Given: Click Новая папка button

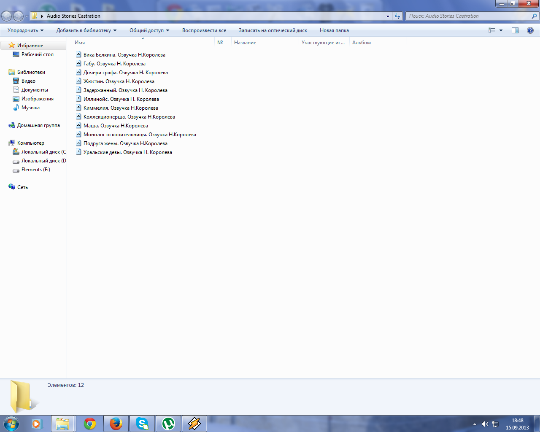Looking at the screenshot, I should coord(334,30).
